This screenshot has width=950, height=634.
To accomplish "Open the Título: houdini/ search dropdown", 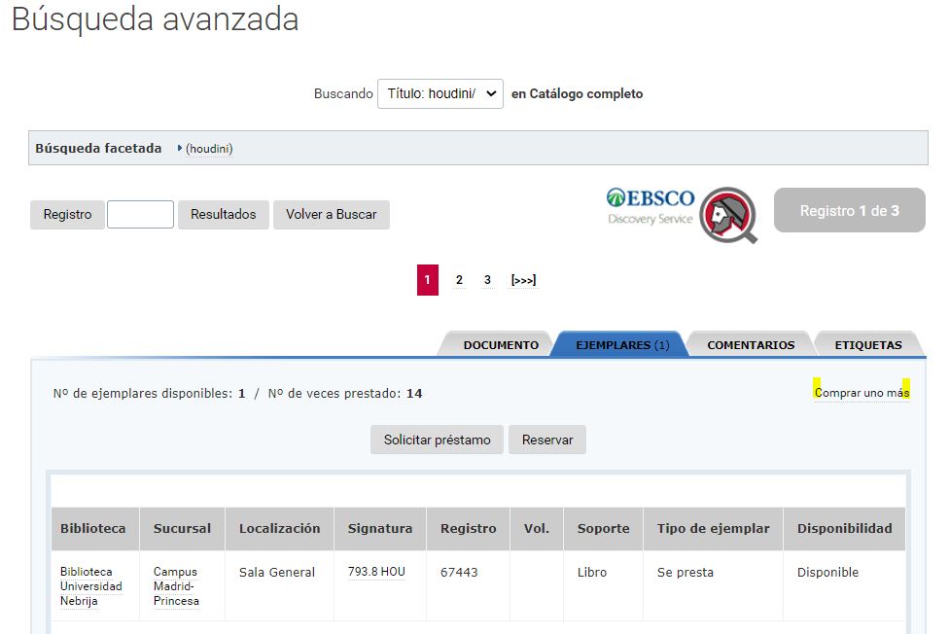I will [x=440, y=94].
